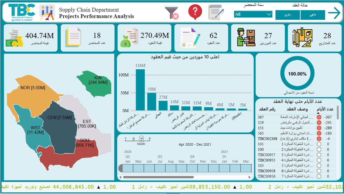
Task: Click red status dot for TBC002368
Action: click(x=319, y=139)
